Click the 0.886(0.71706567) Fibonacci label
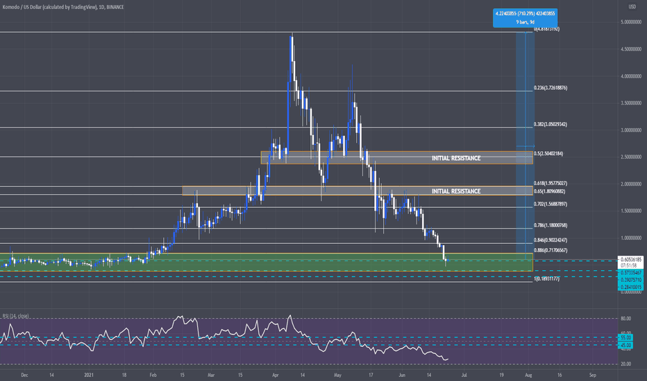The width and height of the screenshot is (647, 381). click(551, 250)
